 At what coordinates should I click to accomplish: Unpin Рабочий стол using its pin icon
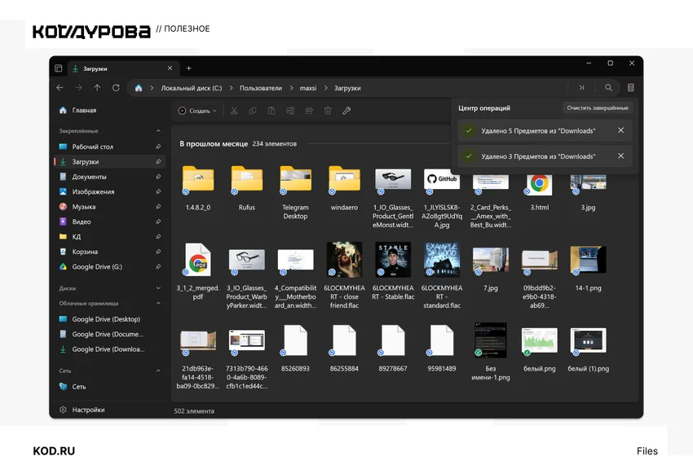tap(158, 147)
